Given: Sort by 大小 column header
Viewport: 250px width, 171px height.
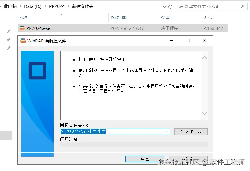Looking at the screenshot, I should [208, 17].
